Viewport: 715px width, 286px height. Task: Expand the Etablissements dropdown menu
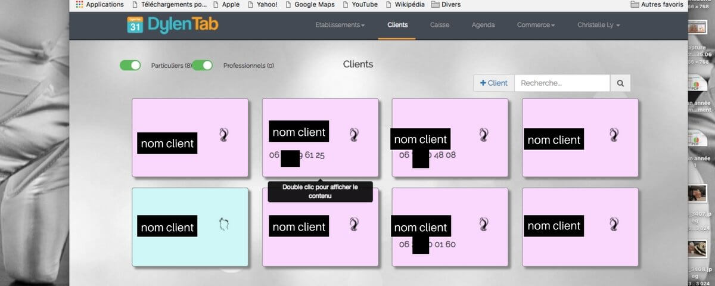tap(340, 25)
